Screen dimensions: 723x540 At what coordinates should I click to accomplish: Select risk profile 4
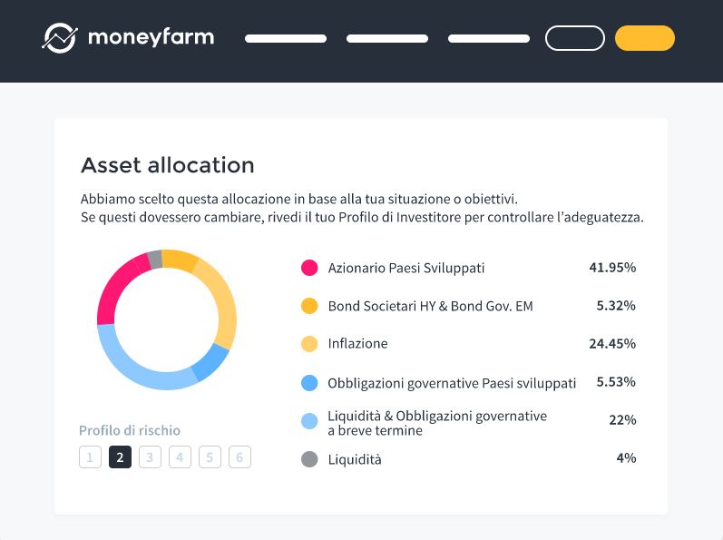point(180,457)
